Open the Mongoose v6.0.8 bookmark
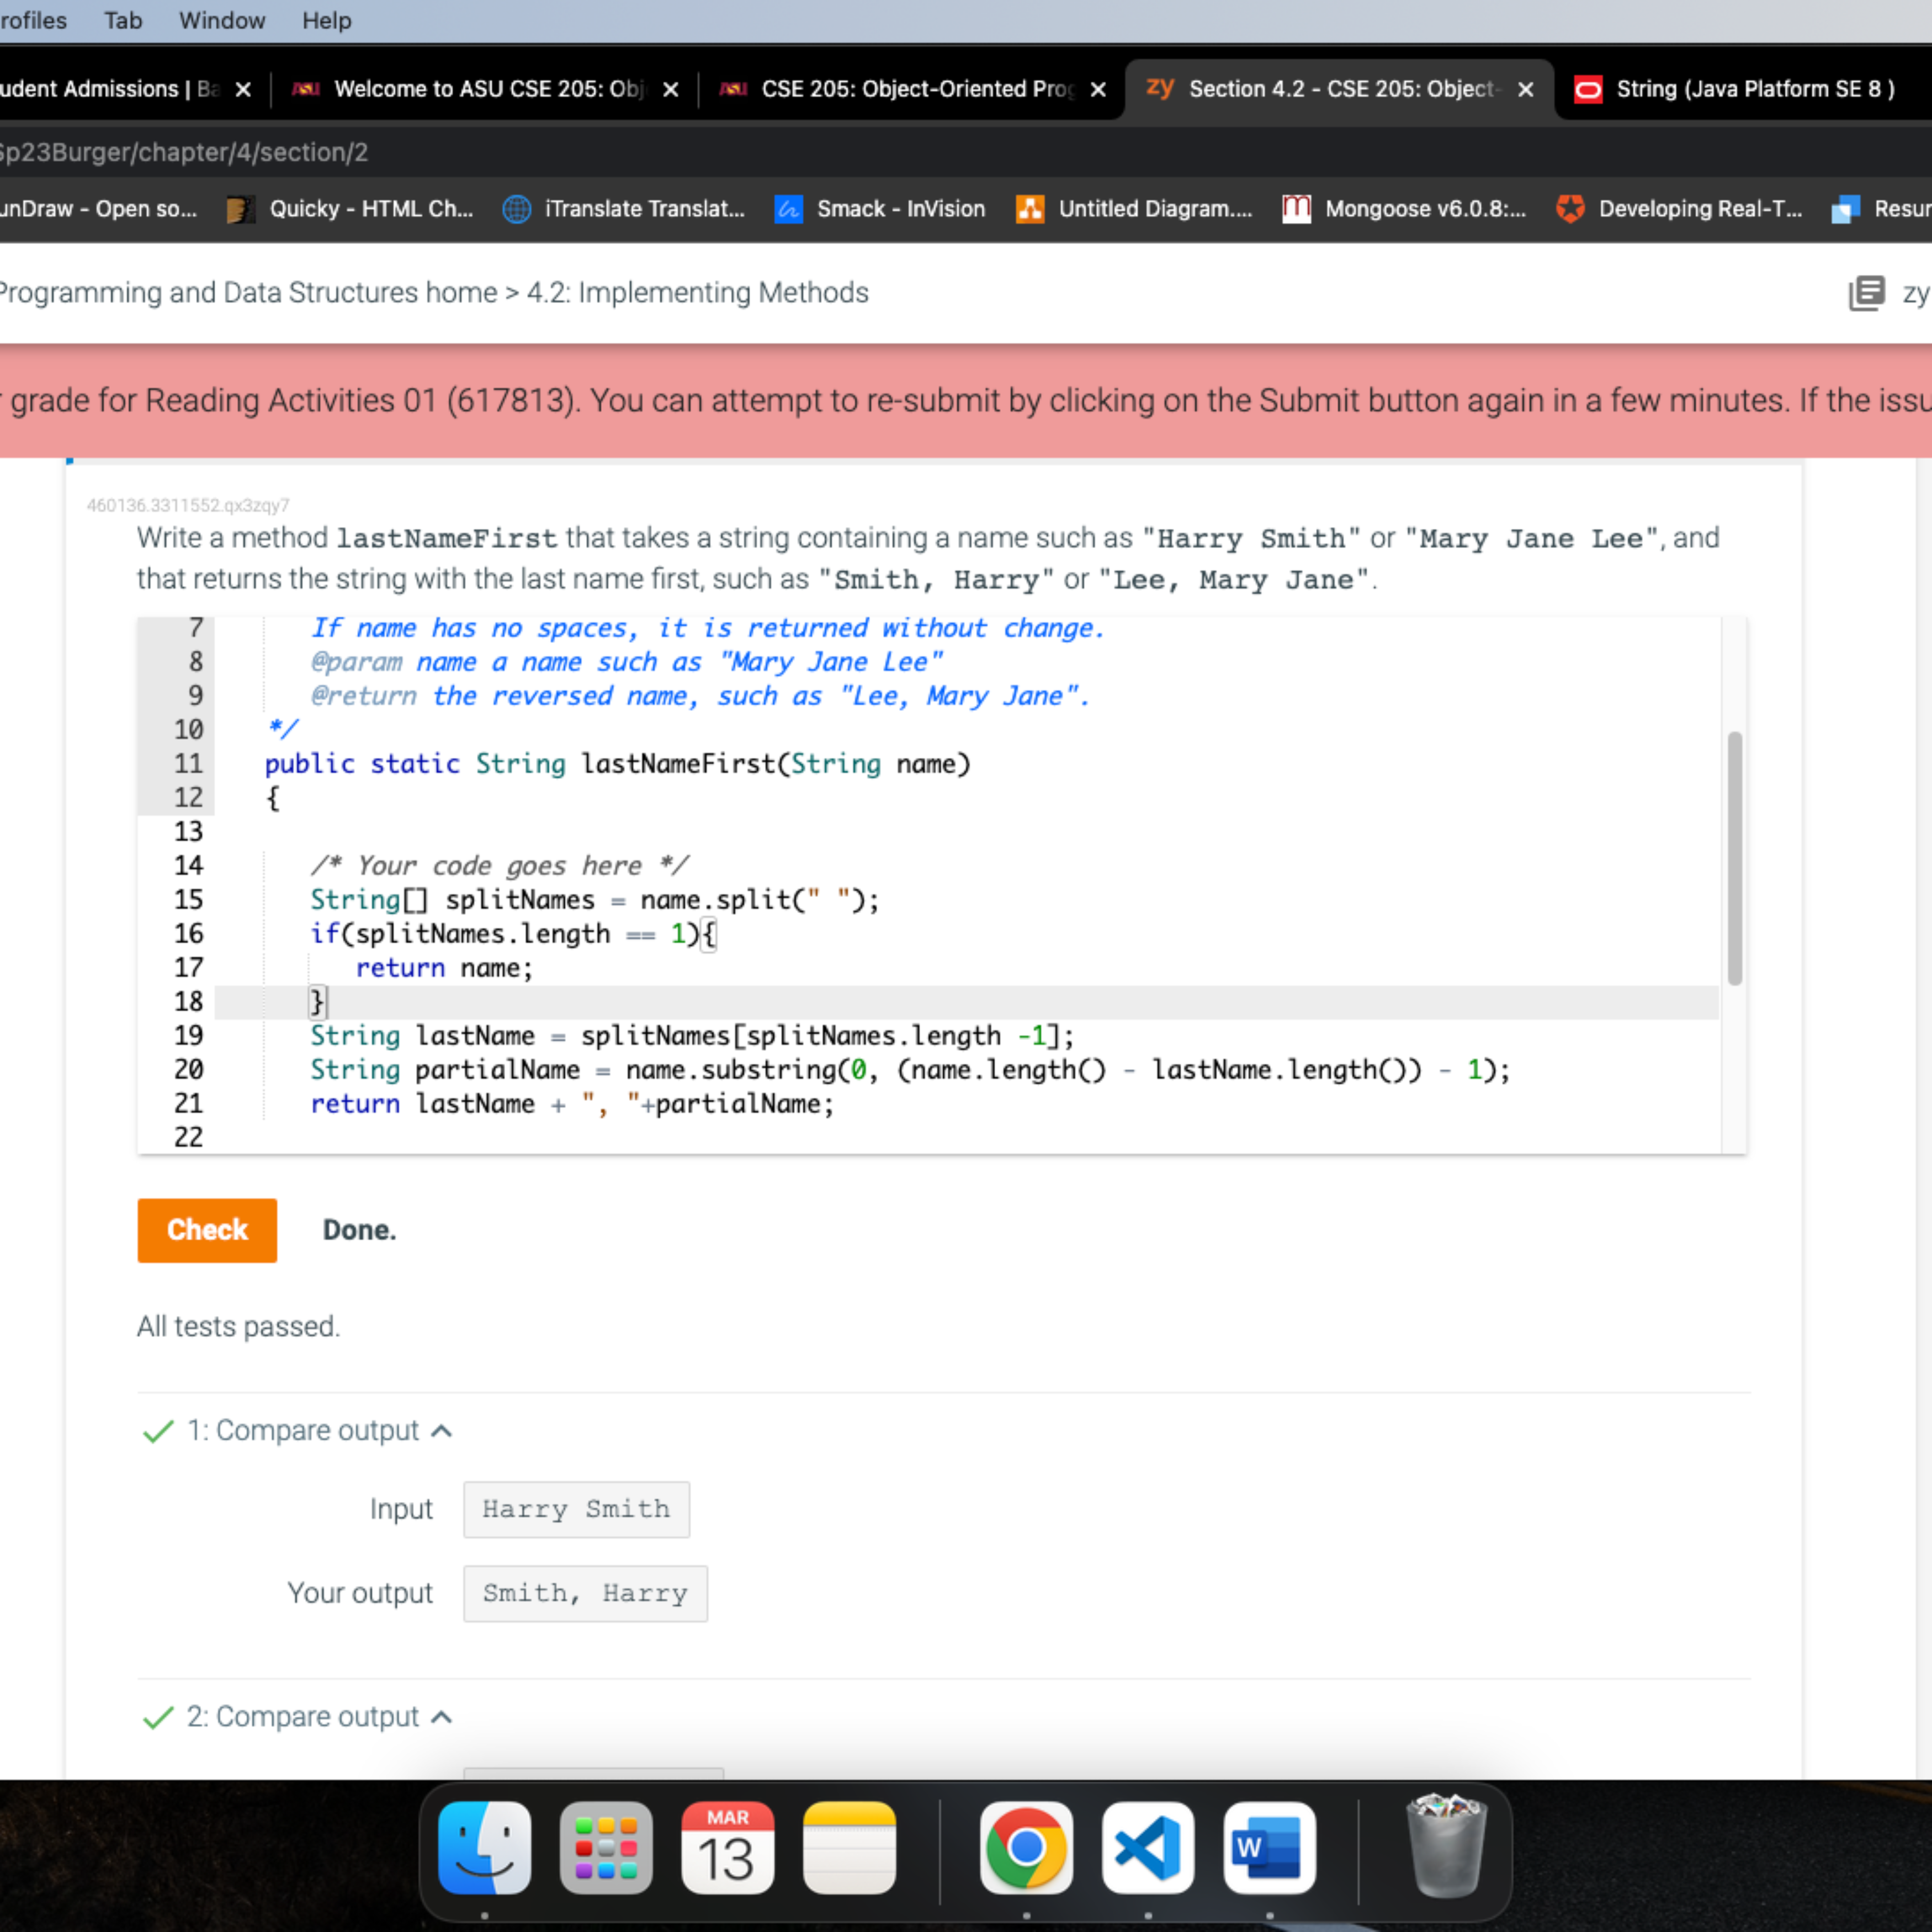Screen dimensions: 1932x1932 (x=1405, y=209)
